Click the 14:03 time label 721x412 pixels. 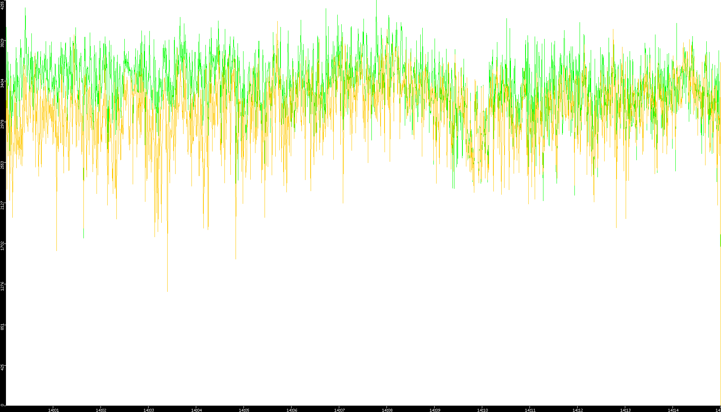click(x=149, y=410)
